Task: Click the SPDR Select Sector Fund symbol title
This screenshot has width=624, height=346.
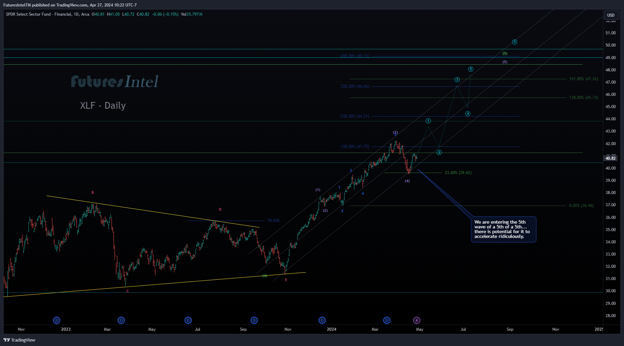Action: pyautogui.click(x=39, y=14)
